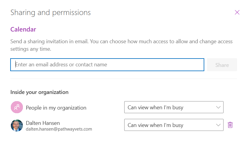Close the Sharing and permissions dialog
The image size is (247, 148).
(237, 12)
